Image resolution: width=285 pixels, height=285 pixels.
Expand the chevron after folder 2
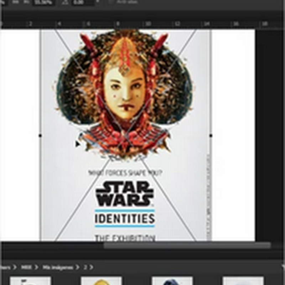91,267
